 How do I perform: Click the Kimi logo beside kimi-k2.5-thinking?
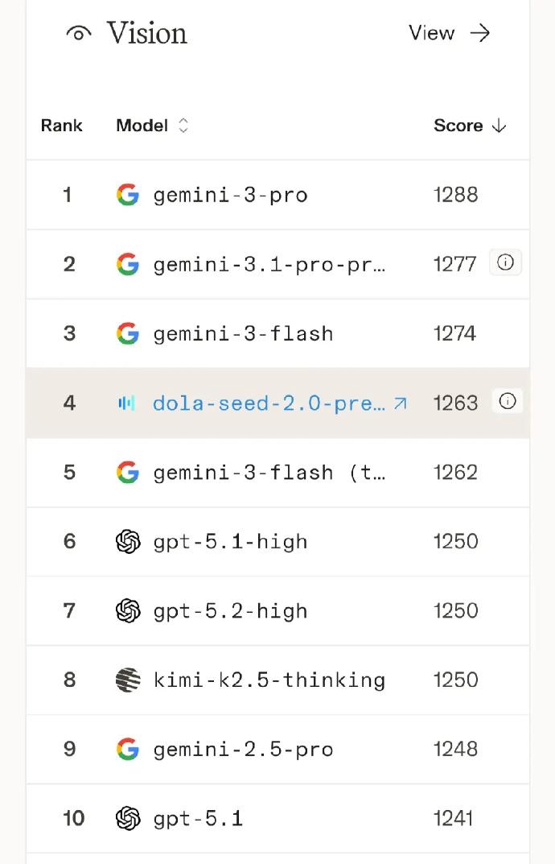(128, 680)
